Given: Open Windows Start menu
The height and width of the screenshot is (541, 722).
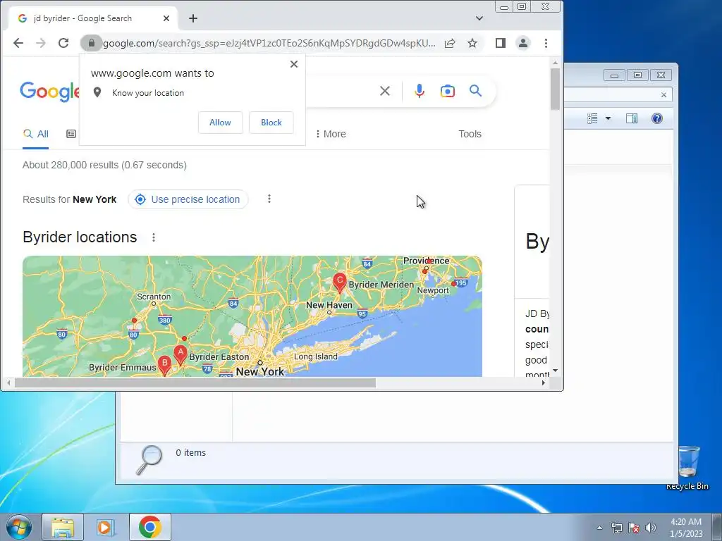Looking at the screenshot, I should coord(19,527).
